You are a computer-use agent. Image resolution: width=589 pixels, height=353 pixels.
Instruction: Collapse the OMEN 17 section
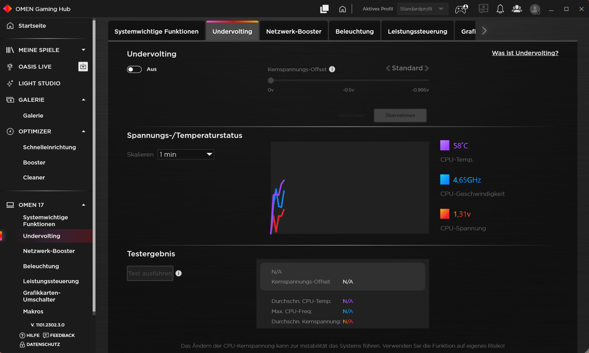coord(83,205)
